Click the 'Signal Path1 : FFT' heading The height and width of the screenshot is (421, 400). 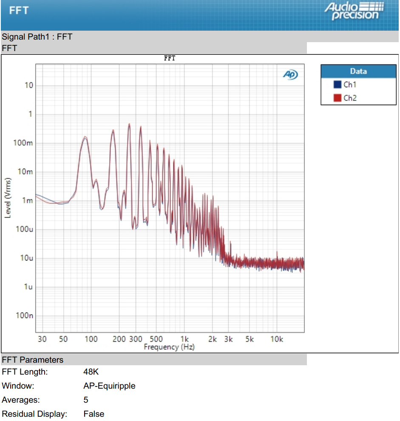pos(37,37)
